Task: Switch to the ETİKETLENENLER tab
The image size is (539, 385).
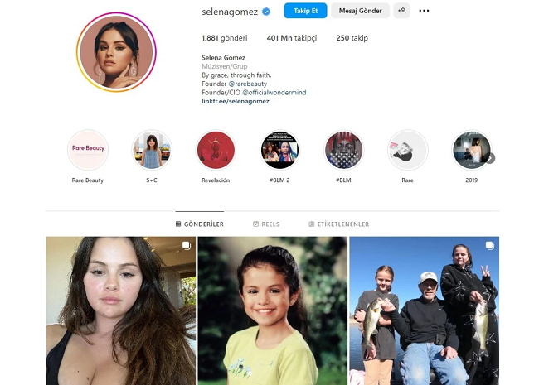Action: (339, 224)
